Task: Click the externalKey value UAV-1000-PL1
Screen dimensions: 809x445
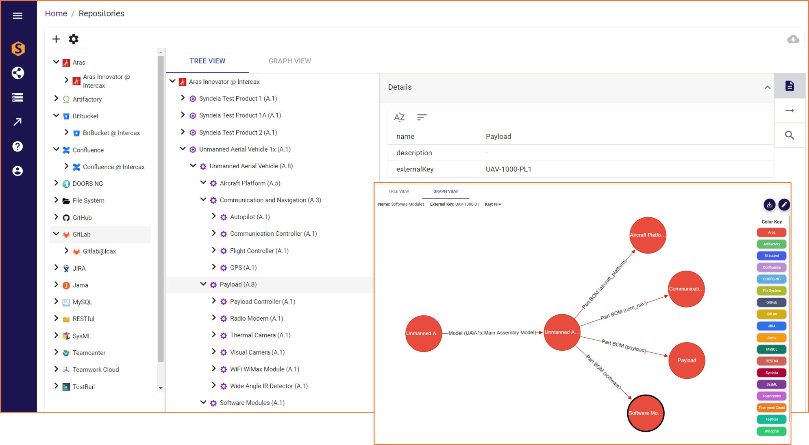Action: (509, 169)
